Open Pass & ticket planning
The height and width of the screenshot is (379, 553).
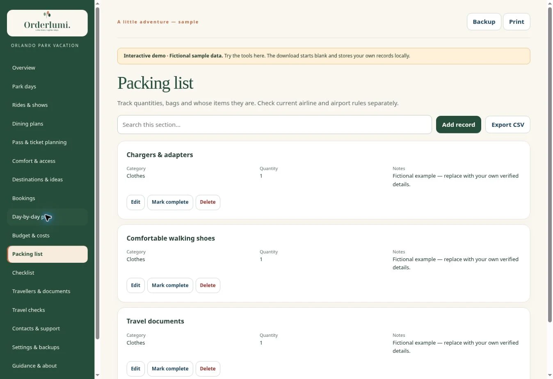point(47,142)
